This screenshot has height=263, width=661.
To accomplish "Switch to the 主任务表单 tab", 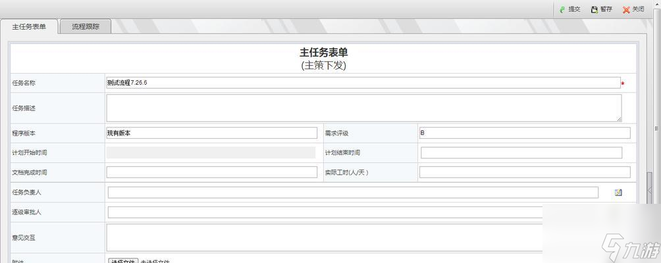I will click(29, 26).
